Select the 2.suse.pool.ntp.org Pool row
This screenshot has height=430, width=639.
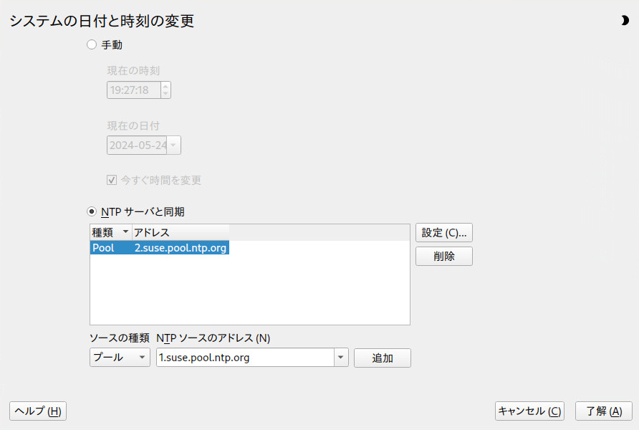tap(160, 248)
